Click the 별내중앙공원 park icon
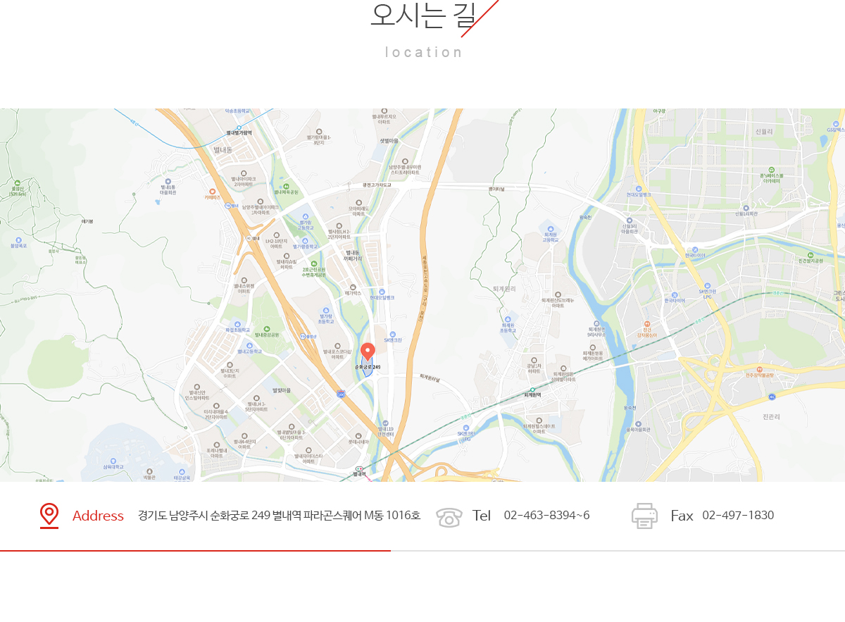Screen dimensions: 845x622 pos(267,329)
